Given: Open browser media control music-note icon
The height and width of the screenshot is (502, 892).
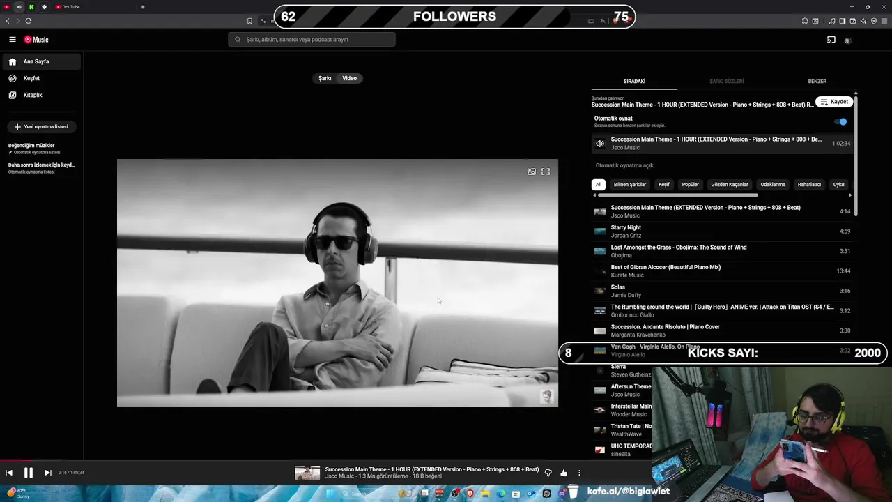Looking at the screenshot, I should (832, 21).
